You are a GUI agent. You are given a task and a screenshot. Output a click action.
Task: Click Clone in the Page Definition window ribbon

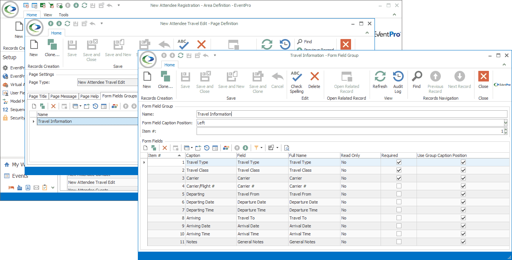point(52,48)
